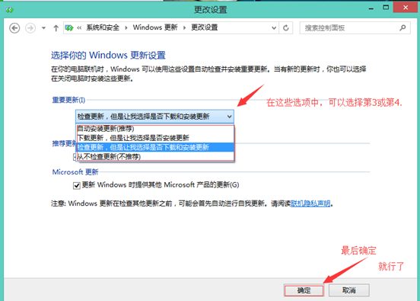
Task: Expand the address bar history chevron
Action: (274, 27)
